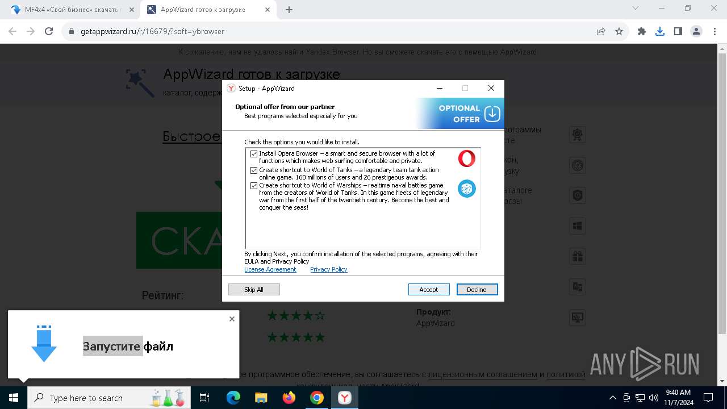
Task: Launch Firefox from taskbar
Action: tap(289, 398)
